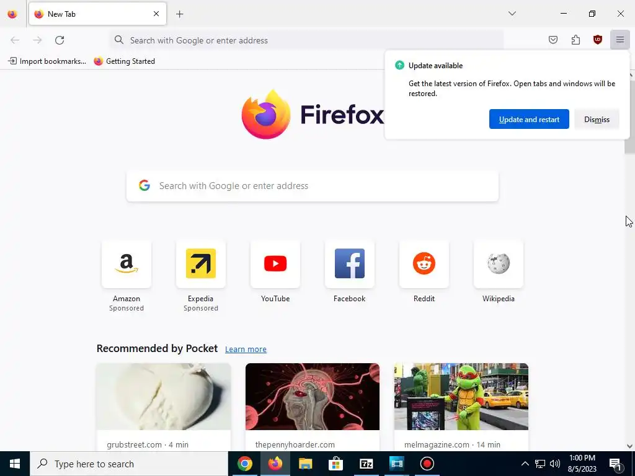Open the Extensions puzzle icon

pos(575,40)
